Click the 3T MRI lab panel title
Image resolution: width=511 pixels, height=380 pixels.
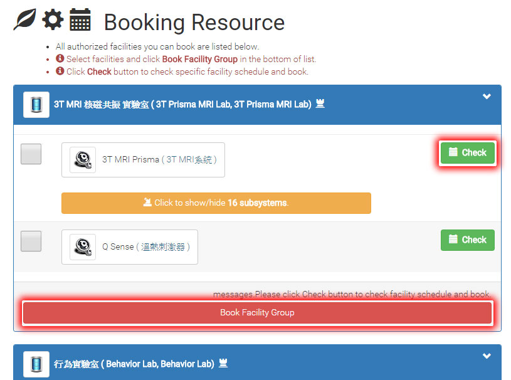pyautogui.click(x=182, y=105)
